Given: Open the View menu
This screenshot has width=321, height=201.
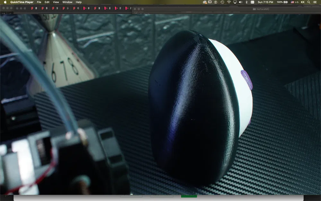Looking at the screenshot, I should tap(56, 2).
